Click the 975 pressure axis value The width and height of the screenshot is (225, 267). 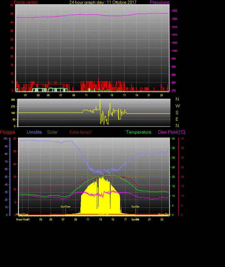(174, 91)
